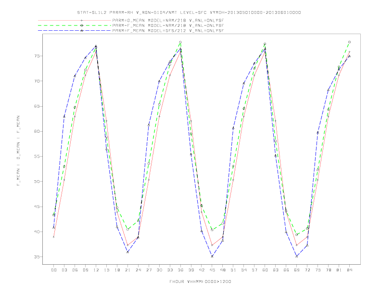The height and width of the screenshot is (294, 381).
Task: Click the x-axis tick label 24
Action: pos(138,270)
